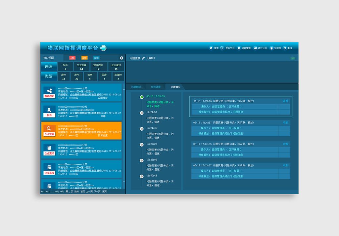Click the round status orb beside platform title

click(103, 48)
